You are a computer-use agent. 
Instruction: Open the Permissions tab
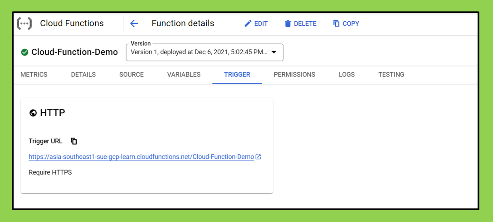pyautogui.click(x=294, y=75)
